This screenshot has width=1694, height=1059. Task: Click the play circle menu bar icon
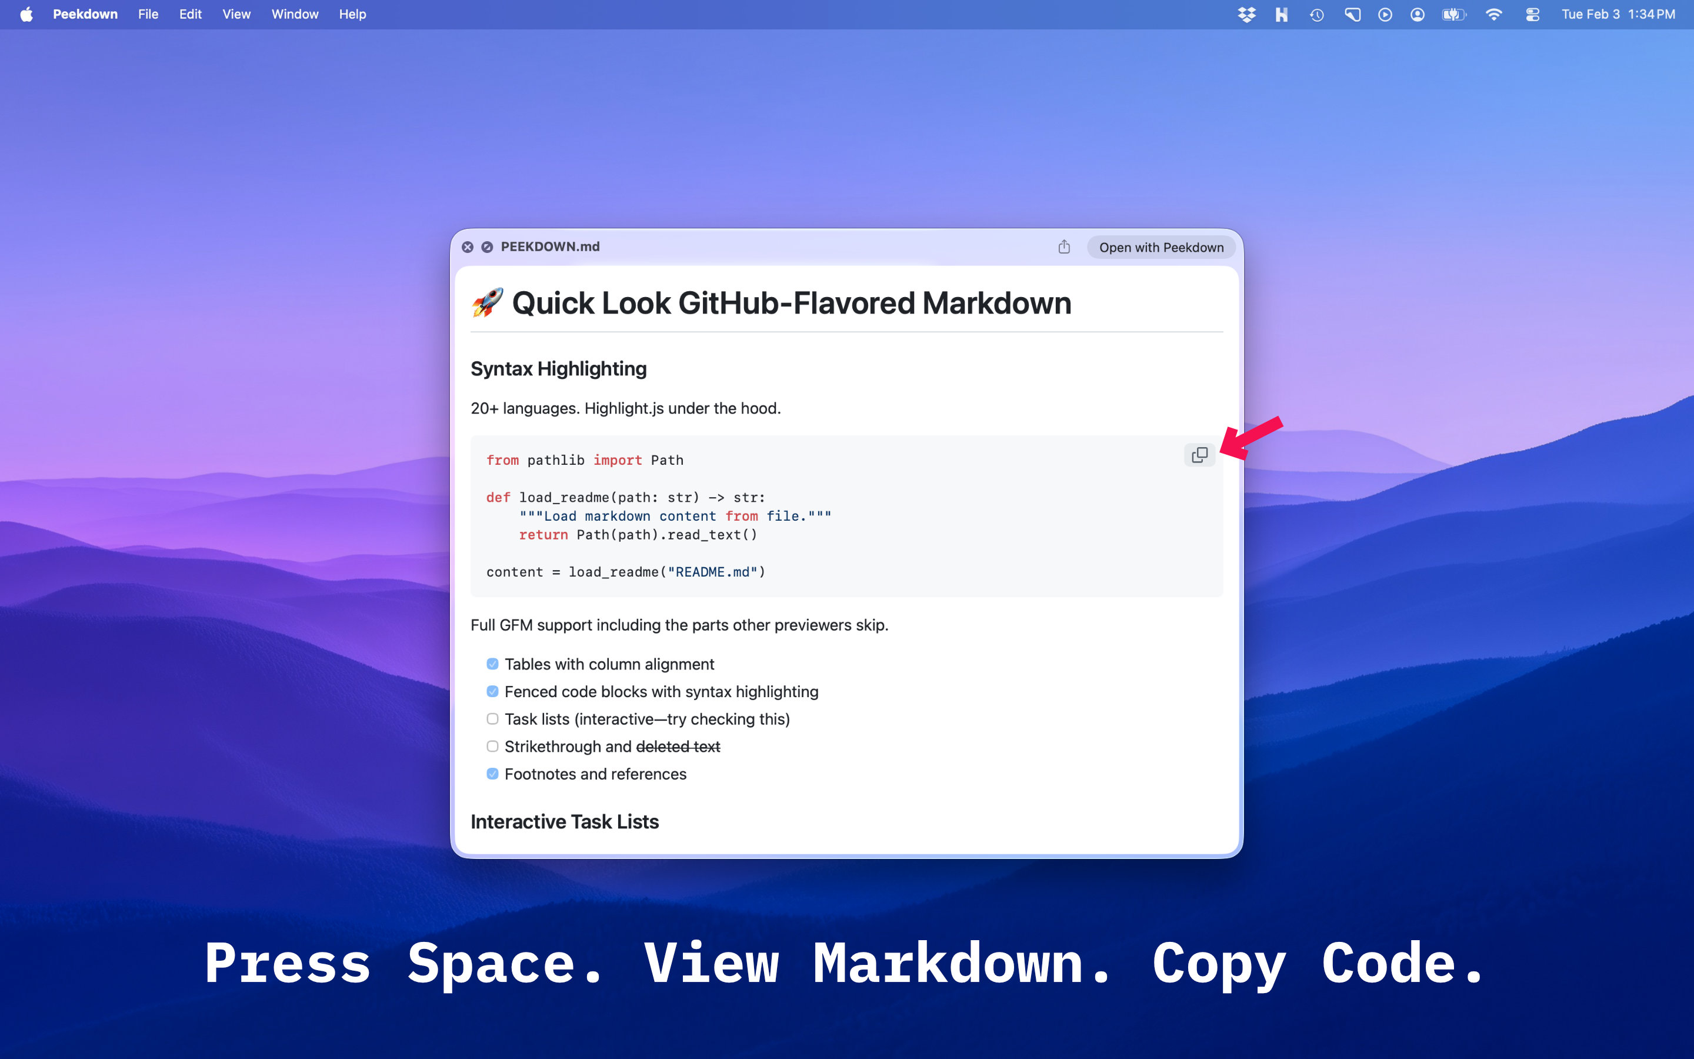tap(1385, 14)
